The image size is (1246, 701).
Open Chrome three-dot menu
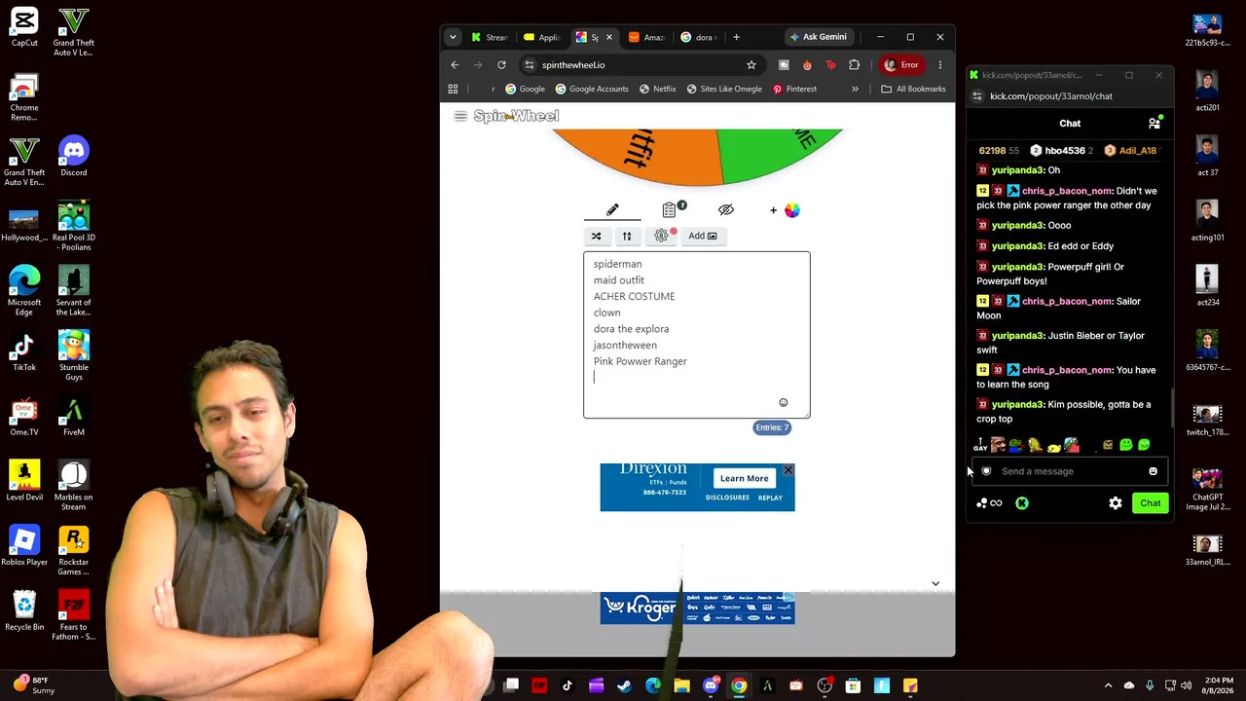(x=939, y=65)
